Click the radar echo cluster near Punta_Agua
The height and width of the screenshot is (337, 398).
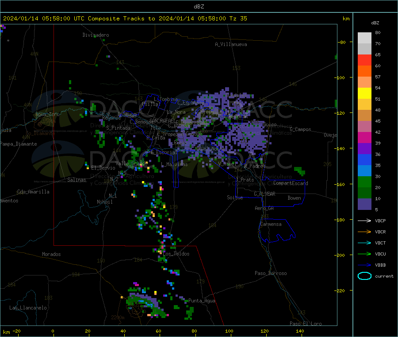pos(190,313)
